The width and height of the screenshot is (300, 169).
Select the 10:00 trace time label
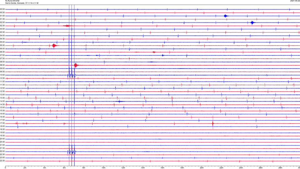[2, 75]
